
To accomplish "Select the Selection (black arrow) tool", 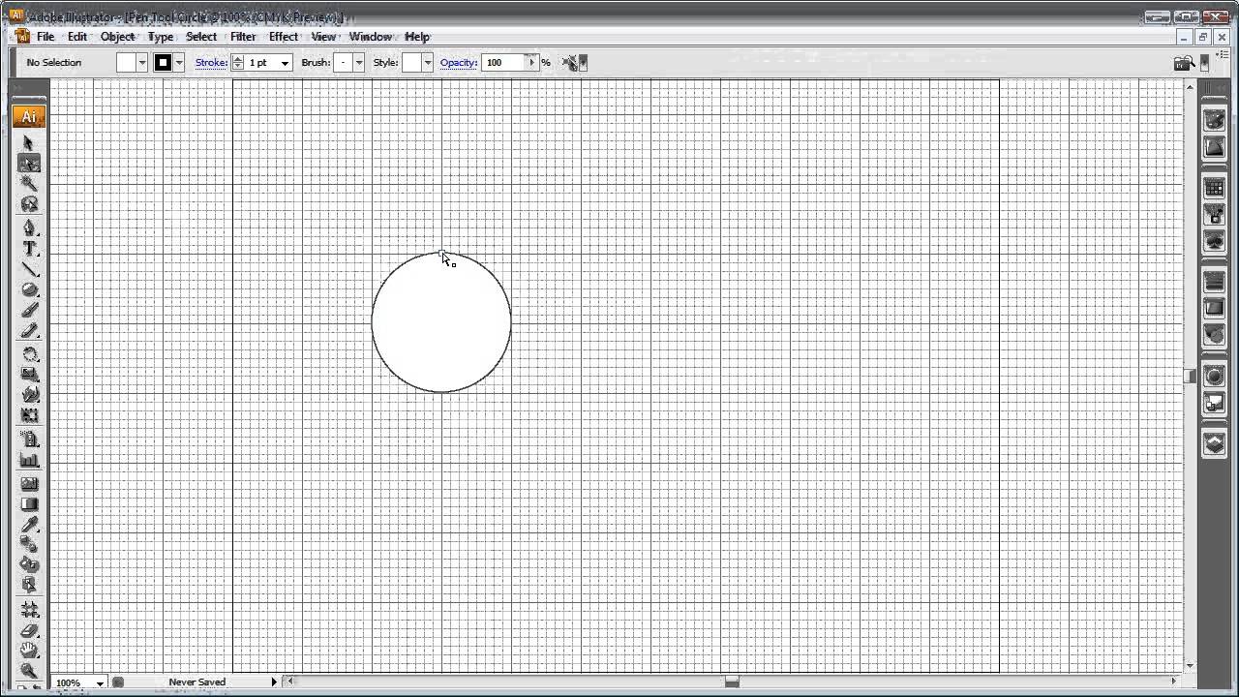I will pos(29,143).
